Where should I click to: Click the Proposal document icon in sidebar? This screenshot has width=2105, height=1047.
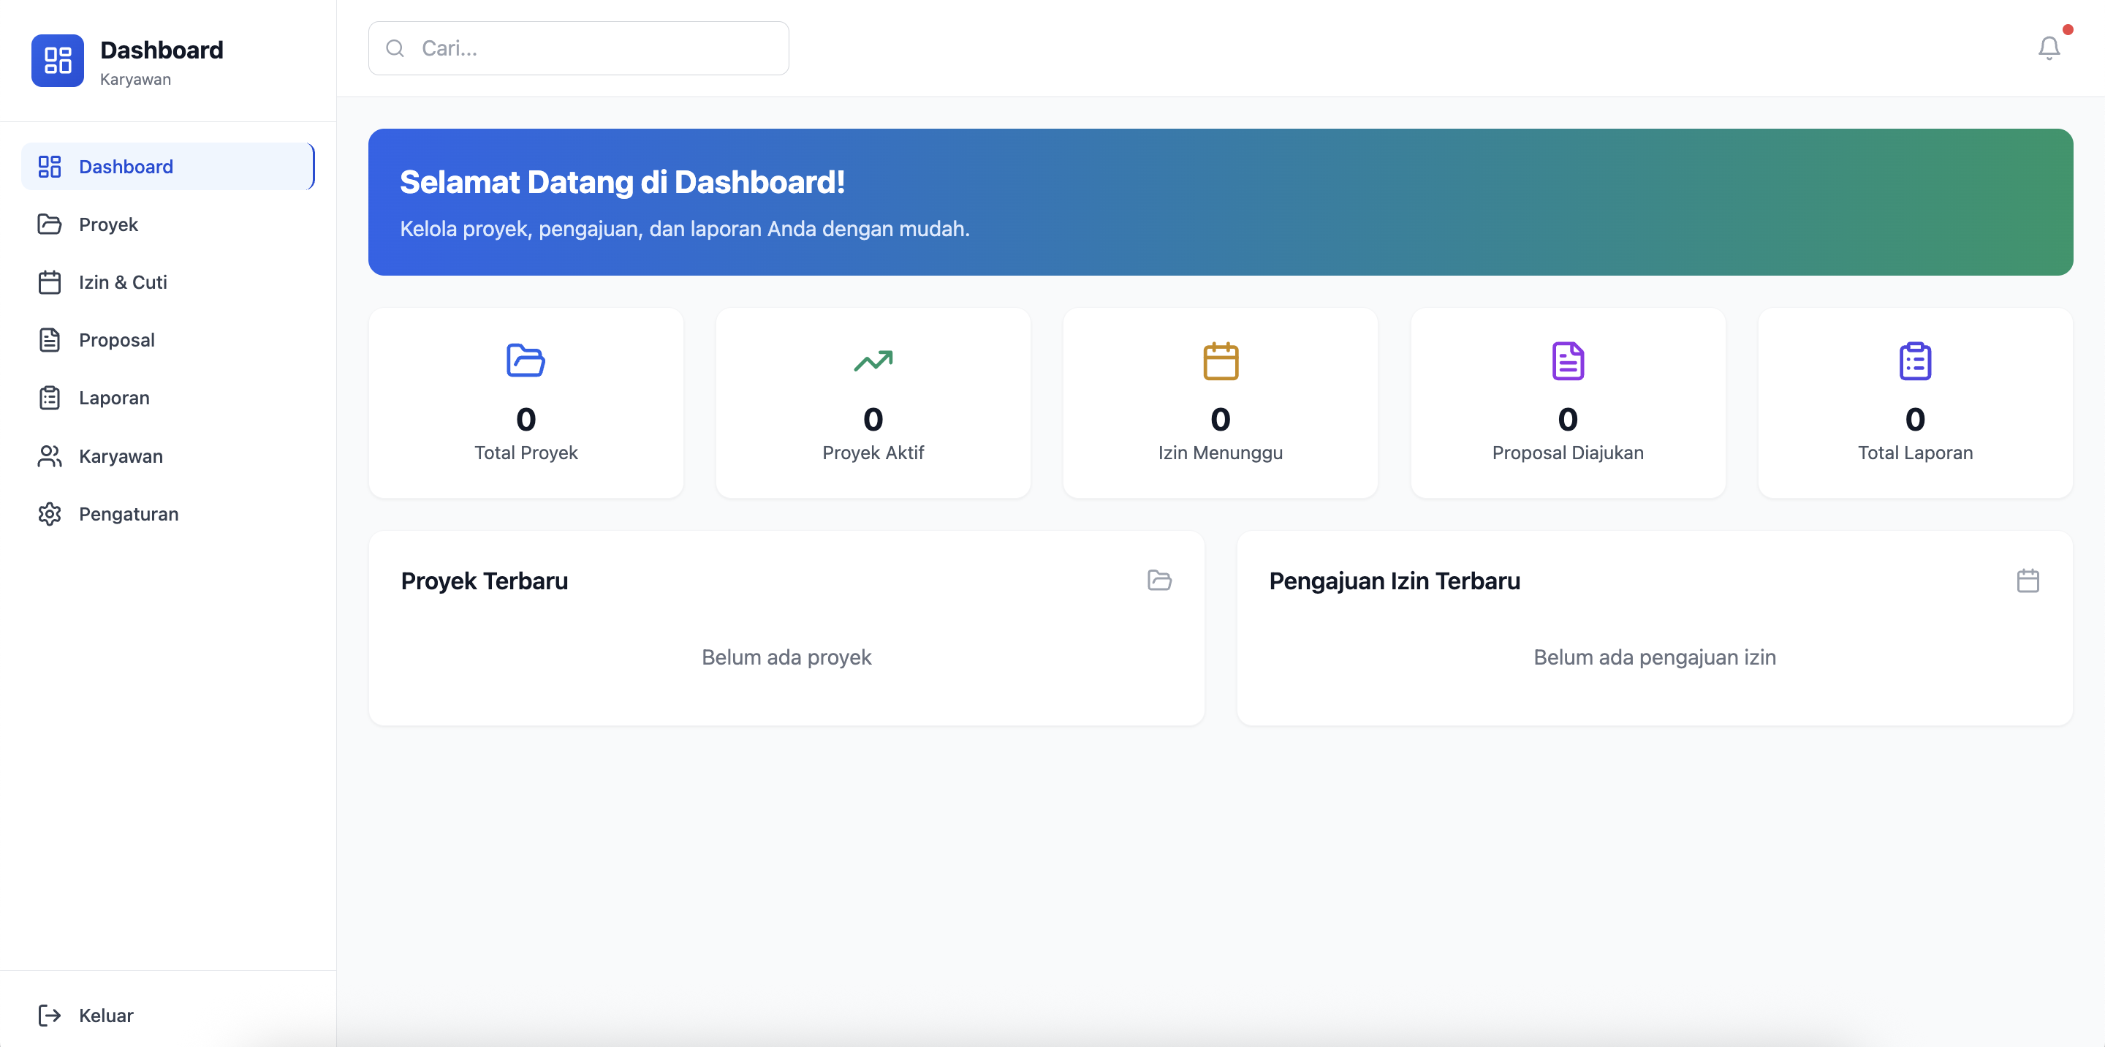50,340
